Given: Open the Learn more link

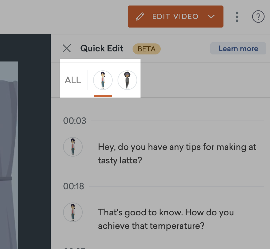Looking at the screenshot, I should click(x=238, y=48).
